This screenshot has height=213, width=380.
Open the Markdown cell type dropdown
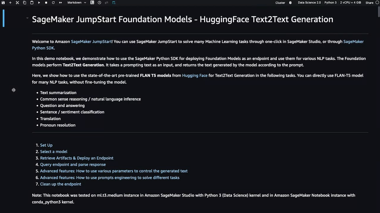(x=76, y=2)
